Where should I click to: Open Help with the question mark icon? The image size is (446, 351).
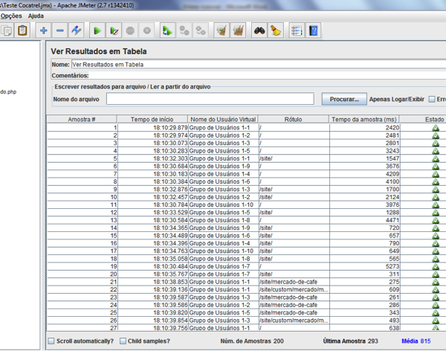tap(314, 30)
